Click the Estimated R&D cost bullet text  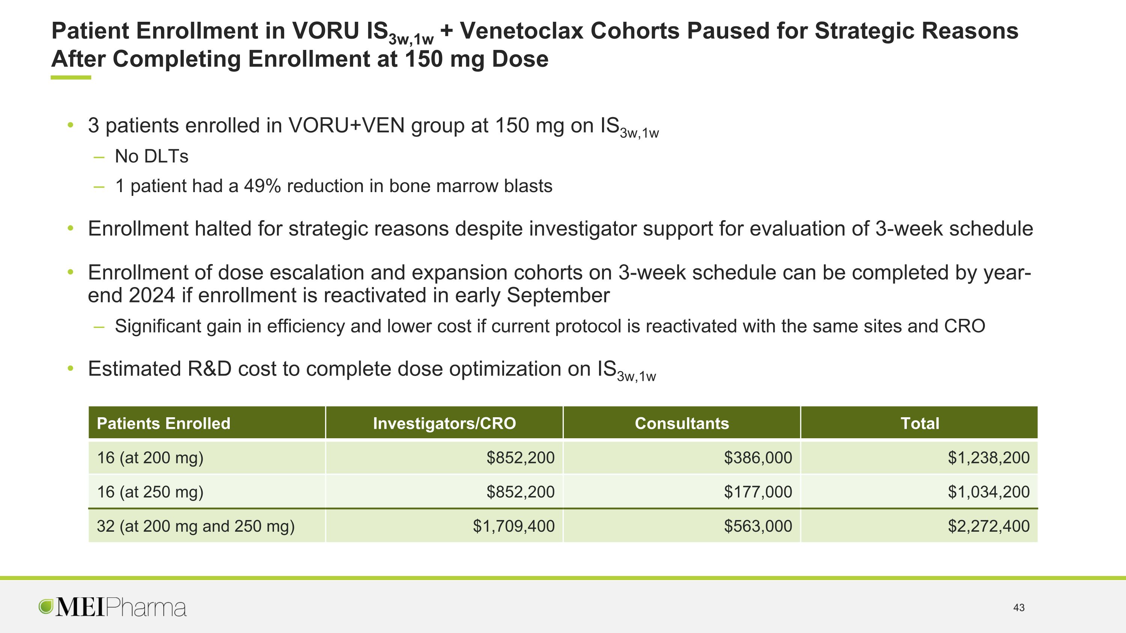(372, 370)
